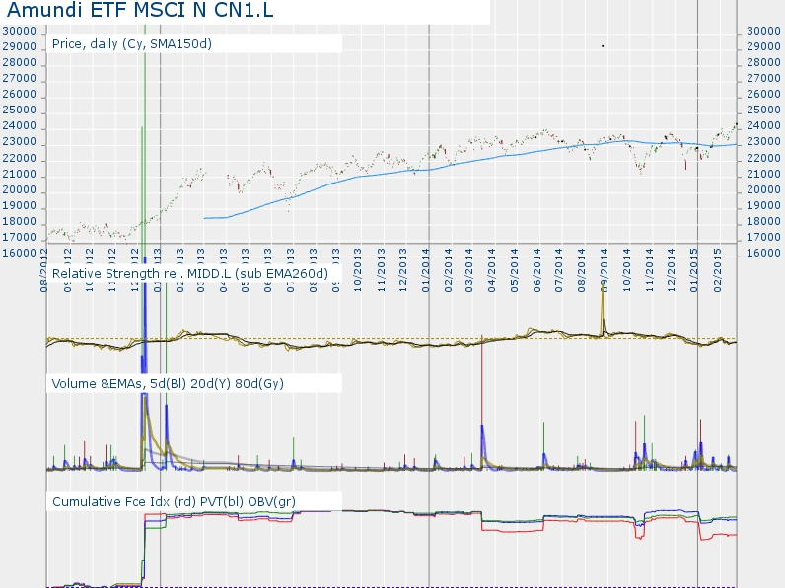Click 30000 on the right price axis
The width and height of the screenshot is (785, 588).
point(763,31)
